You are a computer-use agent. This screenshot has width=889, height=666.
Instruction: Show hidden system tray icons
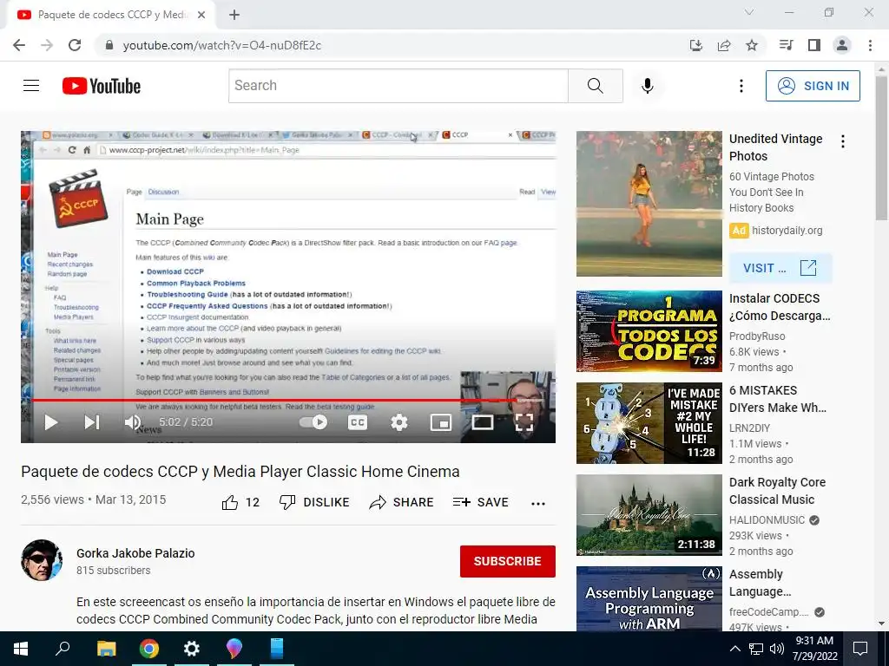pos(734,649)
